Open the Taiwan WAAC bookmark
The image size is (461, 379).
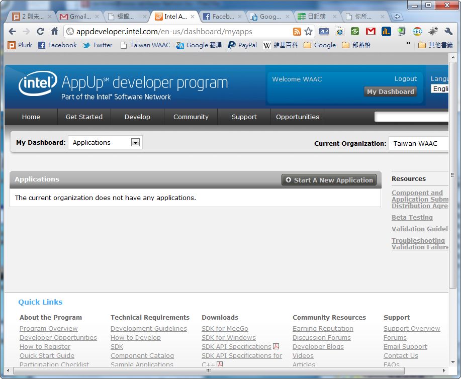pos(145,45)
